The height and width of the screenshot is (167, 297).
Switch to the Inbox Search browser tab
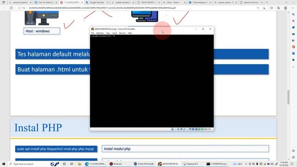174,2
